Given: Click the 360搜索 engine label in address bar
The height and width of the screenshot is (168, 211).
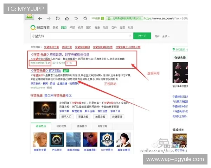Looking at the screenshot, I should (96, 18).
